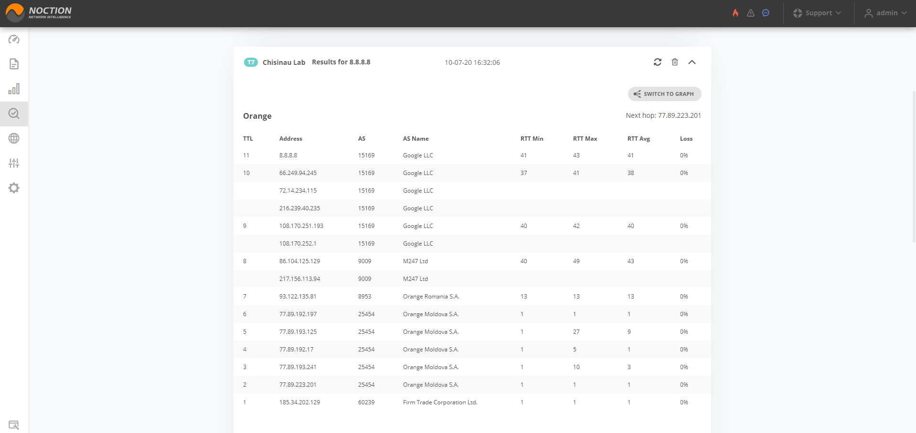The width and height of the screenshot is (916, 433).
Task: Click the blue chat message icon
Action: pos(766,13)
